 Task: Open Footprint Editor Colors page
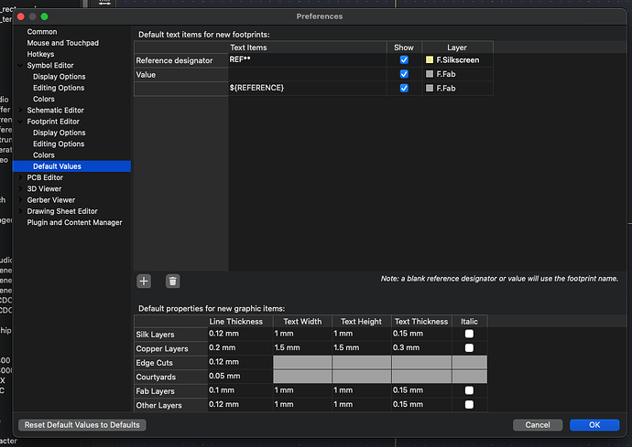coord(44,154)
